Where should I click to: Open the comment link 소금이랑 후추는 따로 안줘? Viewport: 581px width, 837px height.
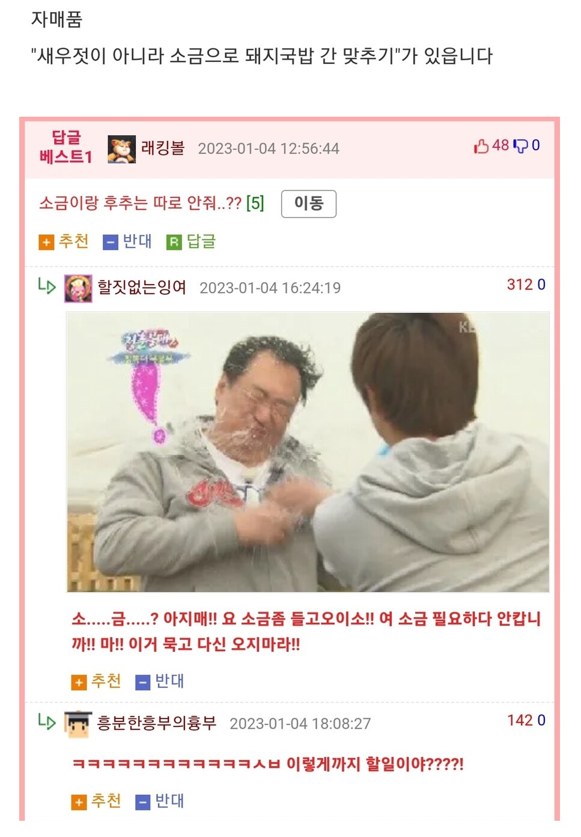point(140,203)
